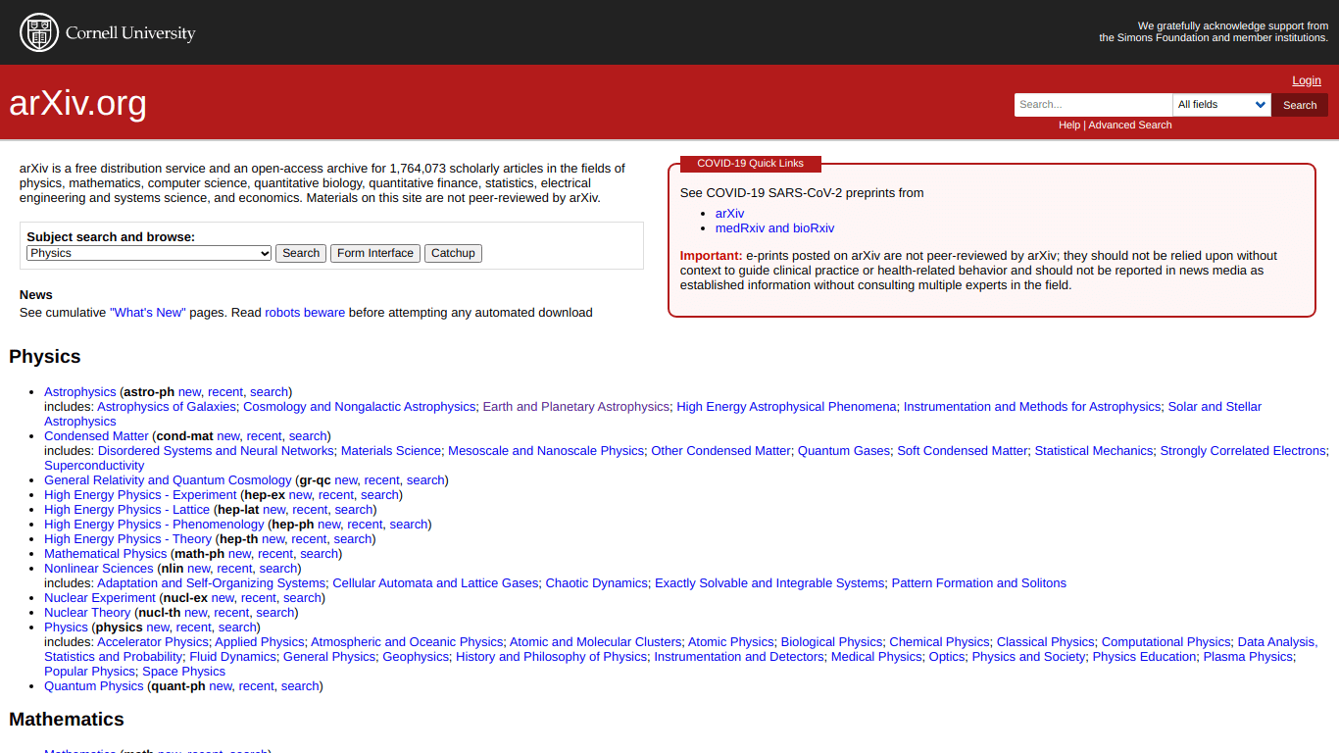Open Pattern Formation and Solitons link
The image size is (1339, 753).
click(979, 583)
